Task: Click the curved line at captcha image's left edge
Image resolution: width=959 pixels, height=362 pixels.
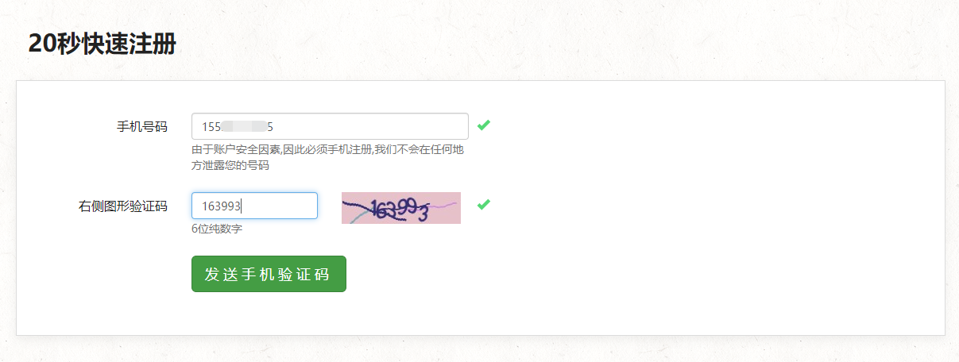Action: [354, 213]
